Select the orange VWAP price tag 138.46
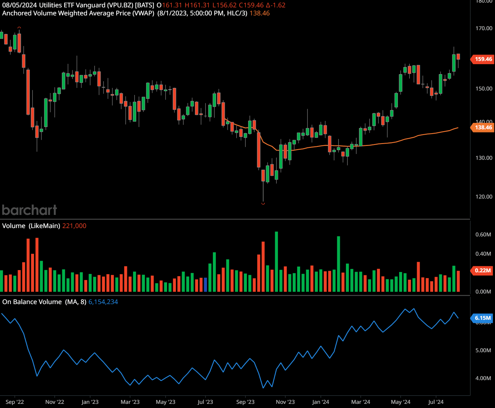495x408 pixels. [482, 127]
